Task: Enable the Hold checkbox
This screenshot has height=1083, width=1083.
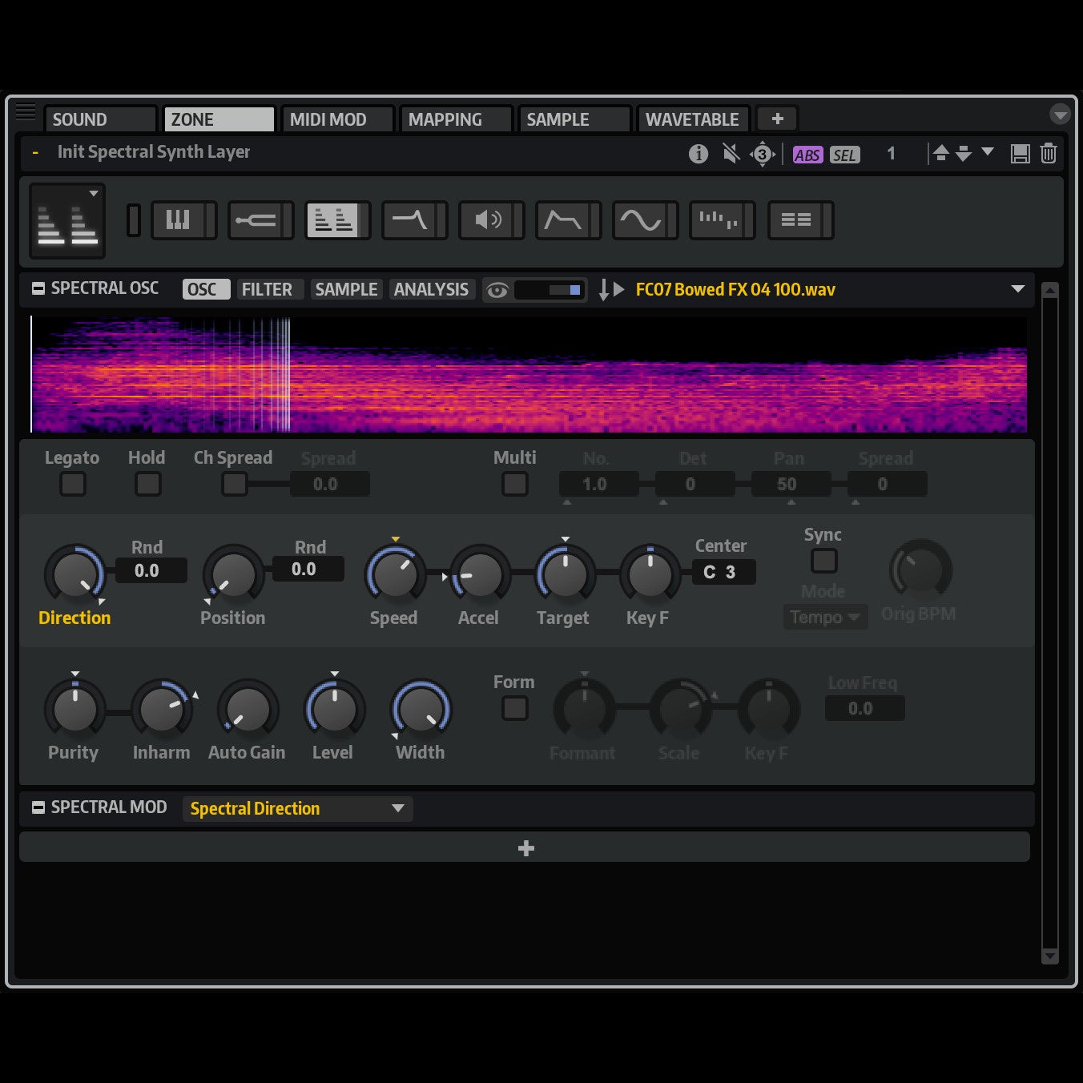Action: [x=147, y=484]
